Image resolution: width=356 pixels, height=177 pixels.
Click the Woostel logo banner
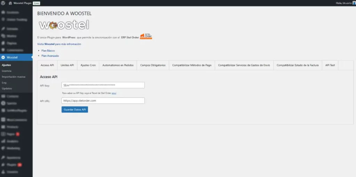pos(64,25)
